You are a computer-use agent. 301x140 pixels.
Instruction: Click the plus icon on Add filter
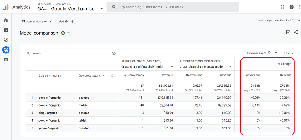tap(72, 21)
